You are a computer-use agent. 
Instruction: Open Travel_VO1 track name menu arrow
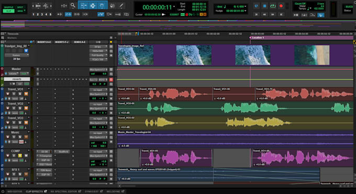[x=29, y=89]
